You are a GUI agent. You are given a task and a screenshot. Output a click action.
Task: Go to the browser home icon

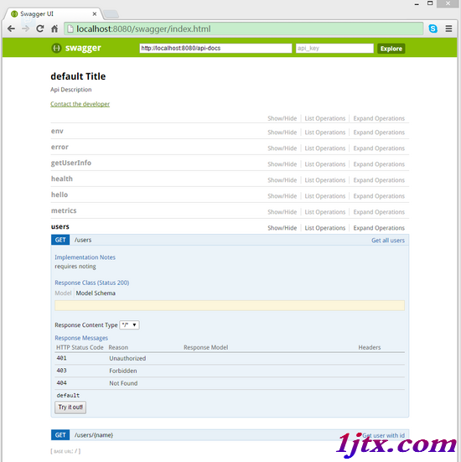coord(54,29)
